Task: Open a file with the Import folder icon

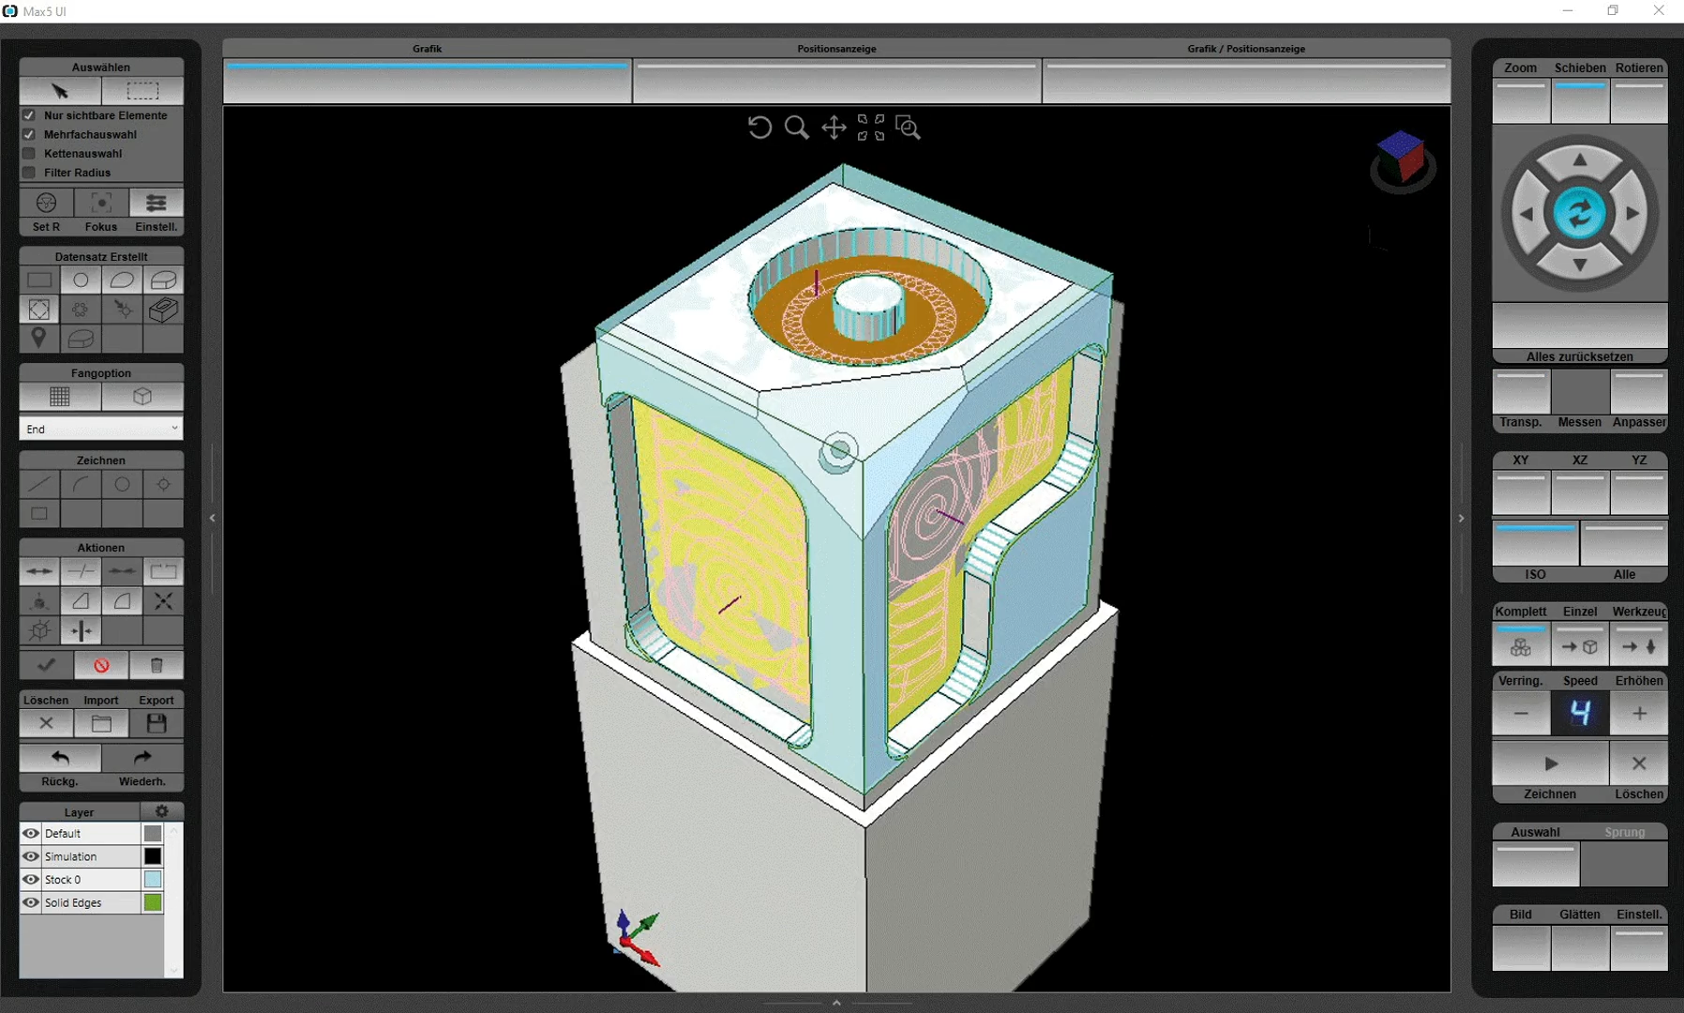Action: coord(100,723)
